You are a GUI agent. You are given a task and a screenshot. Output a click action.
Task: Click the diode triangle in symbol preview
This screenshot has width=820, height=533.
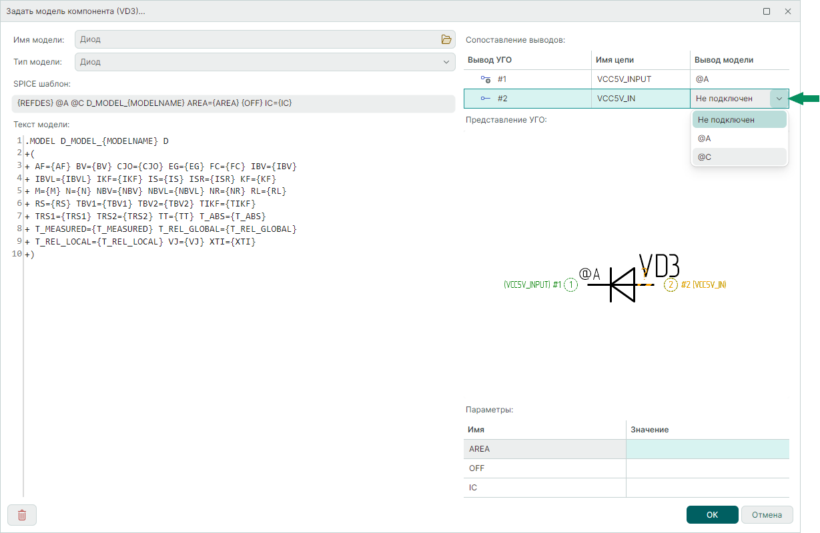623,285
